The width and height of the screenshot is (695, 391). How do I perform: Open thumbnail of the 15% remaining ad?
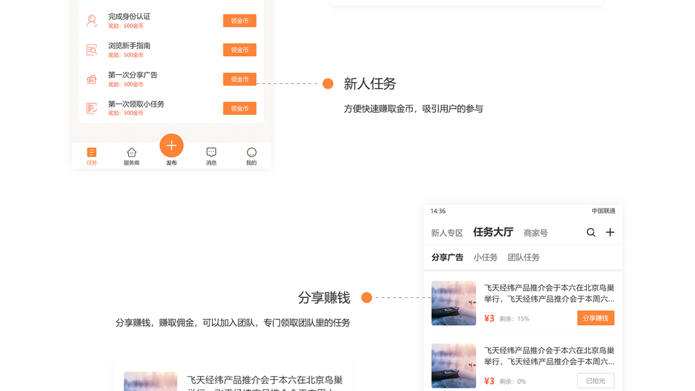click(453, 303)
